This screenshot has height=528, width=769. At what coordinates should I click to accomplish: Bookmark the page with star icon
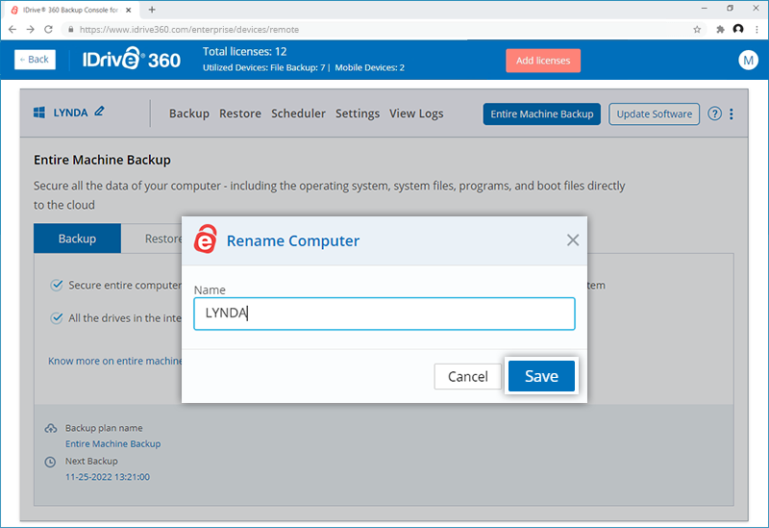[x=697, y=30]
